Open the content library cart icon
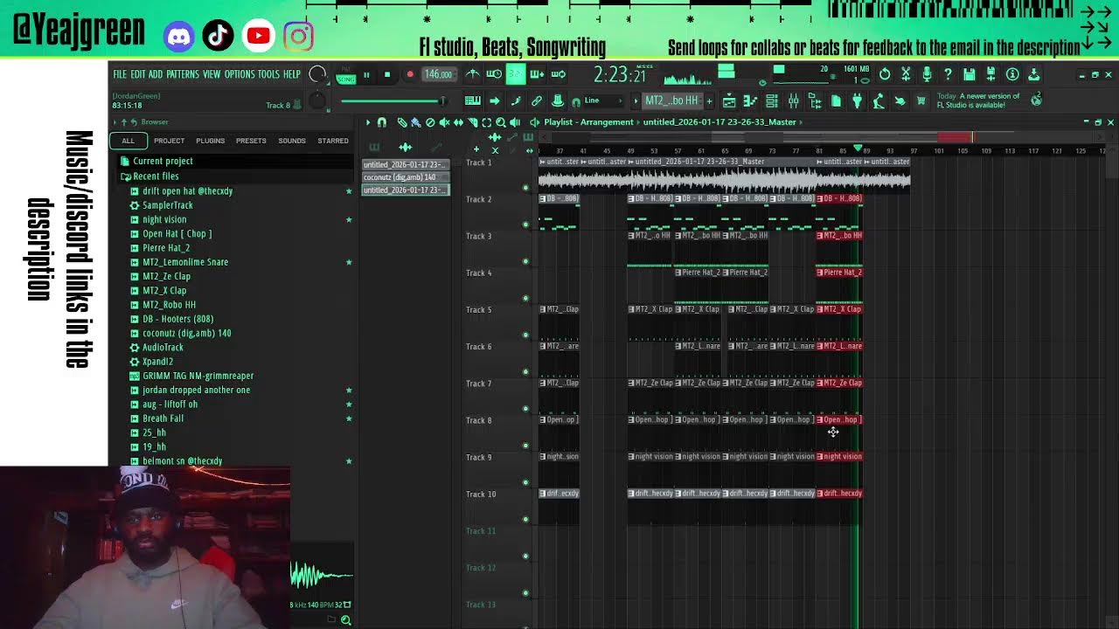The width and height of the screenshot is (1119, 629). pyautogui.click(x=921, y=101)
